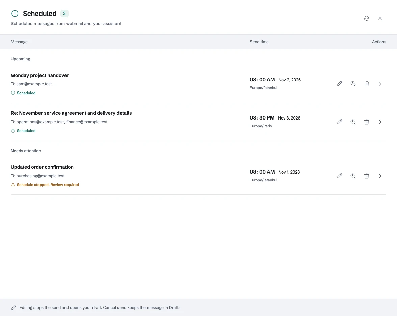397x316 pixels.
Task: Expand Updated order confirmation row chevron
Action: [380, 176]
